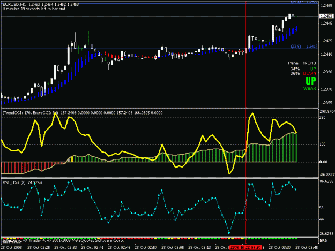Image resolution: width=335 pixels, height=251 pixels.
Task: Click the red 2008.10.28 03:30 date marker
Action: [x=246, y=248]
